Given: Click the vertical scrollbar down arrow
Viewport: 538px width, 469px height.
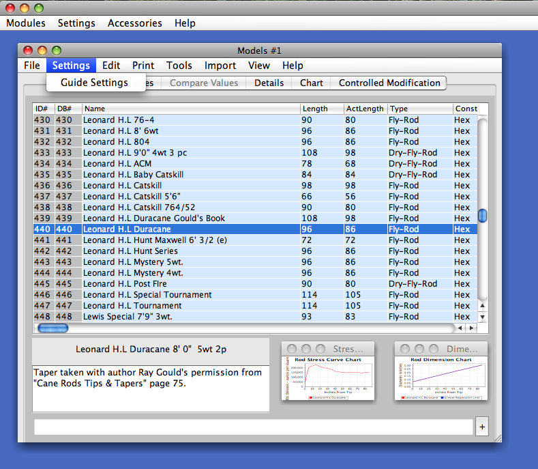Looking at the screenshot, I should pyautogui.click(x=482, y=317).
